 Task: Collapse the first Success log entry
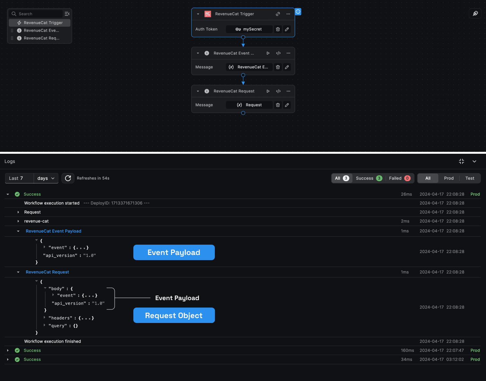pyautogui.click(x=8, y=194)
